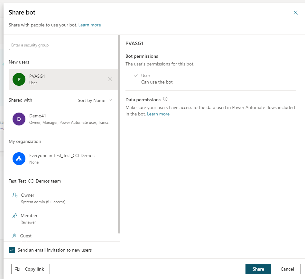Close the Share bot dialog

click(x=295, y=13)
